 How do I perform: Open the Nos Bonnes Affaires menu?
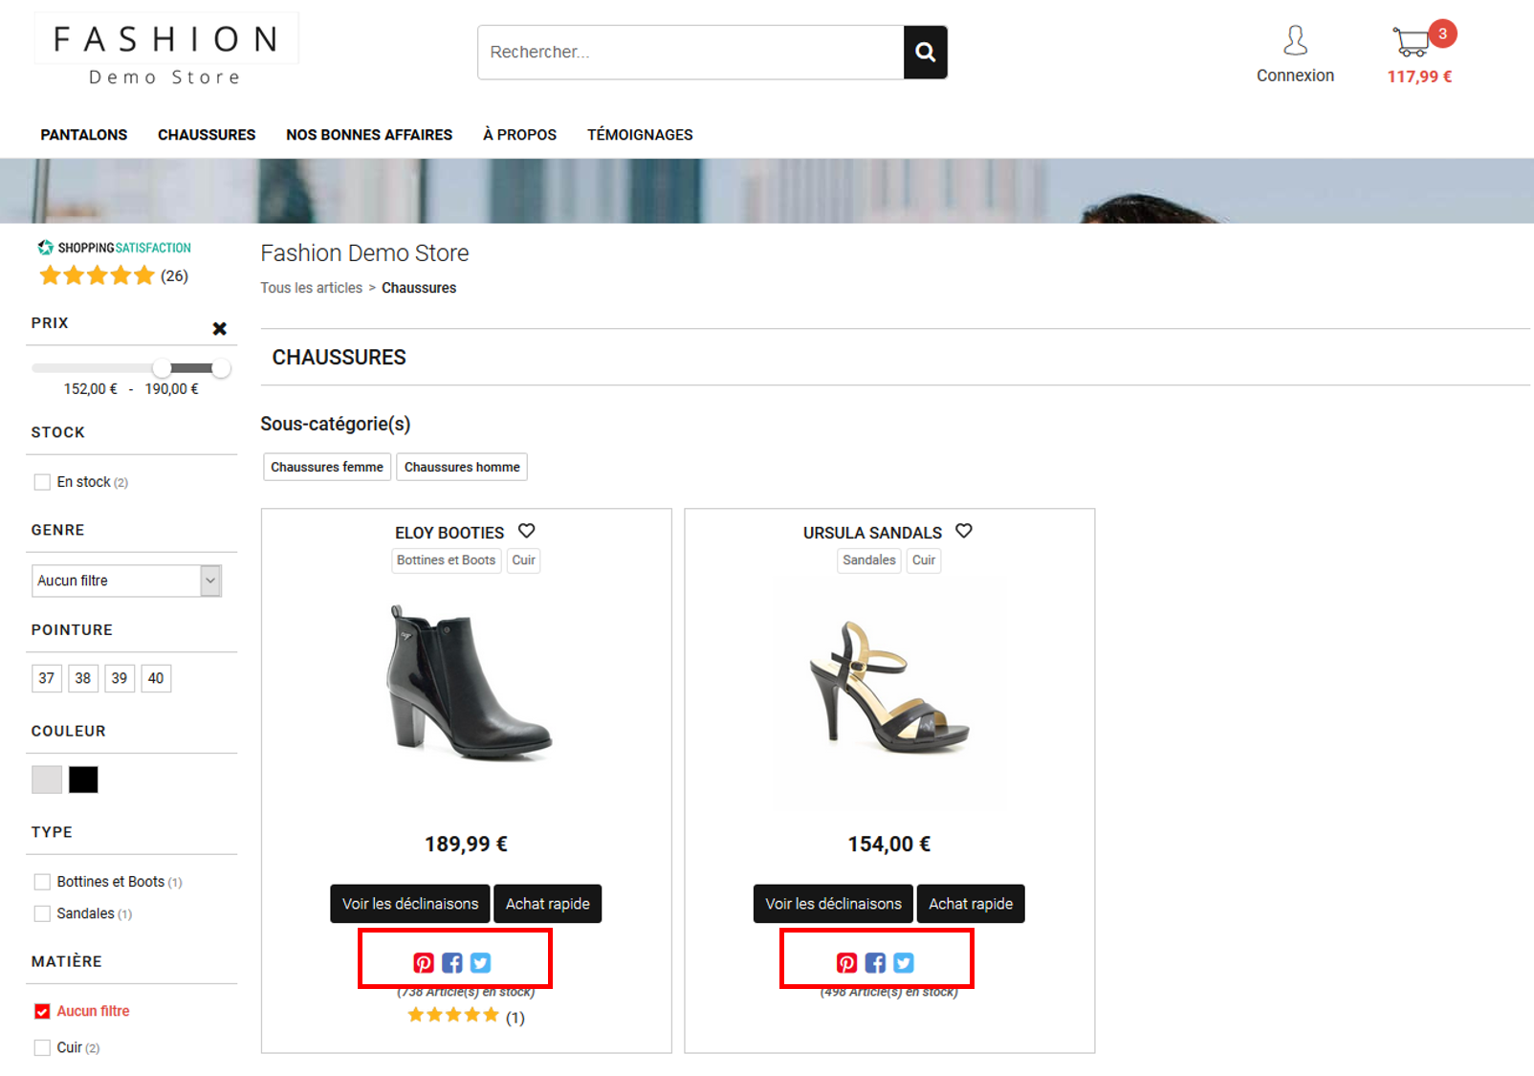pyautogui.click(x=369, y=135)
